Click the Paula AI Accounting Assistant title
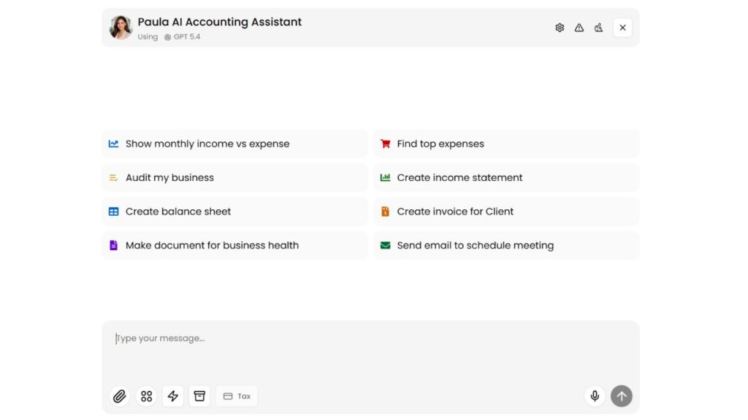Image resolution: width=748 pixels, height=420 pixels. tap(219, 22)
